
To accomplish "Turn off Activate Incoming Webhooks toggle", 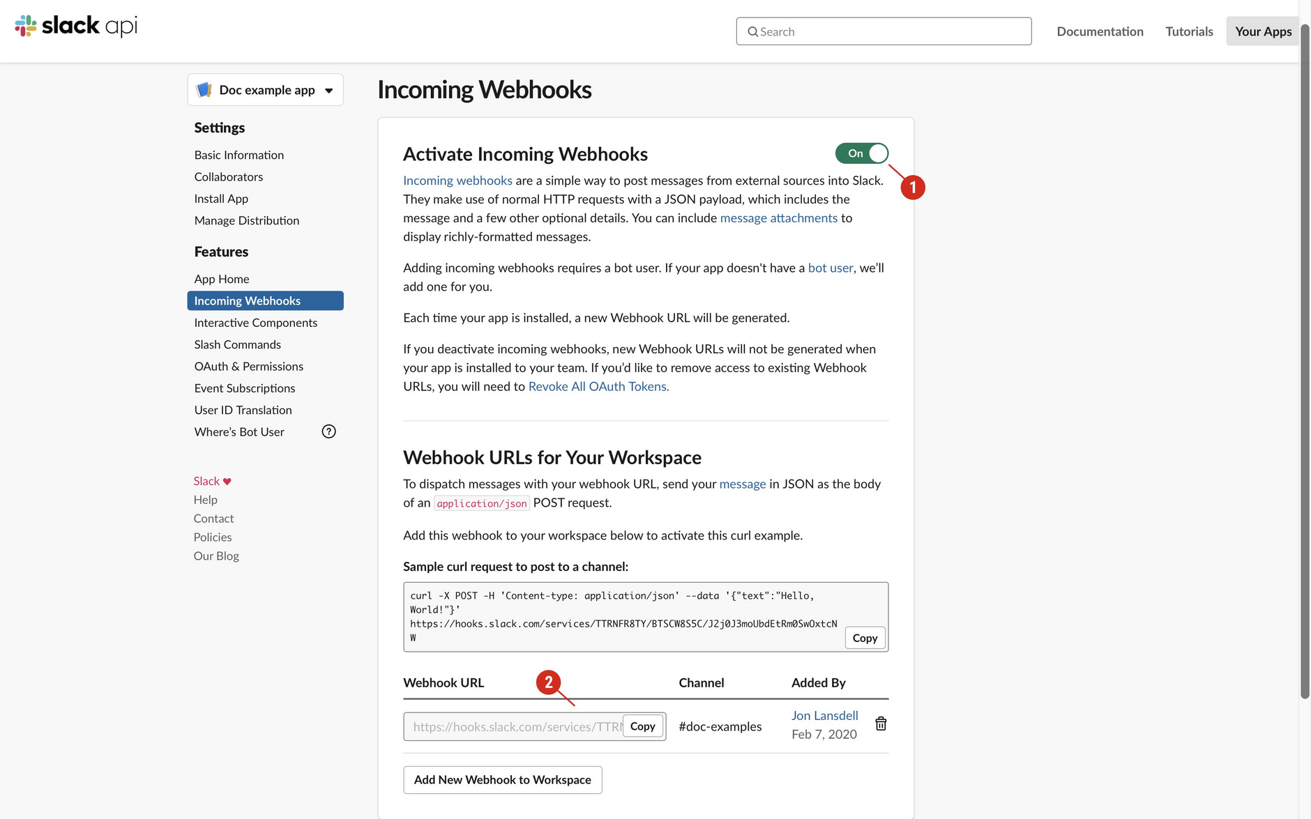I will click(x=861, y=153).
